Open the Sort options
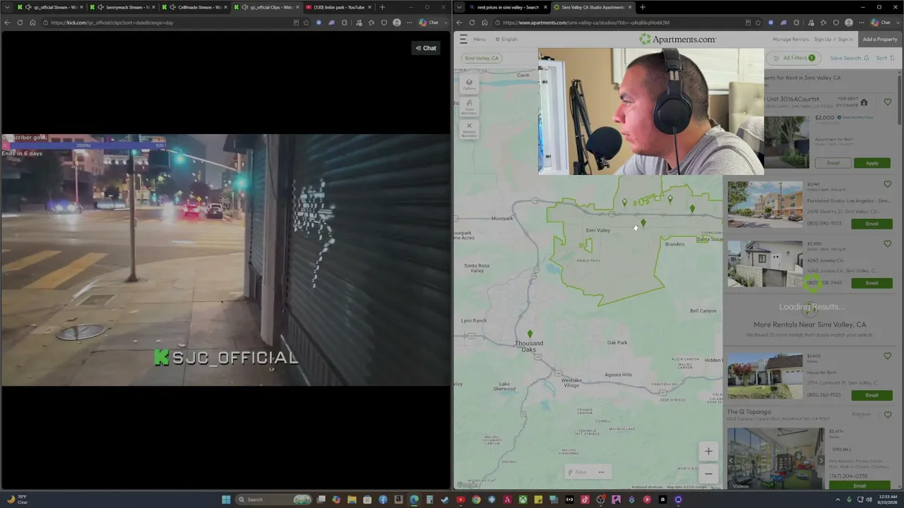The image size is (904, 508). (x=886, y=58)
